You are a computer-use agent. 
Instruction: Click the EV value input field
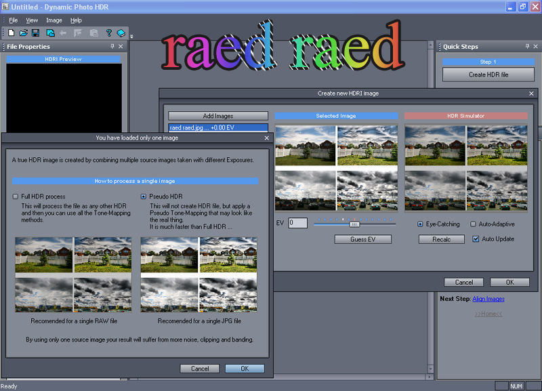coord(298,223)
